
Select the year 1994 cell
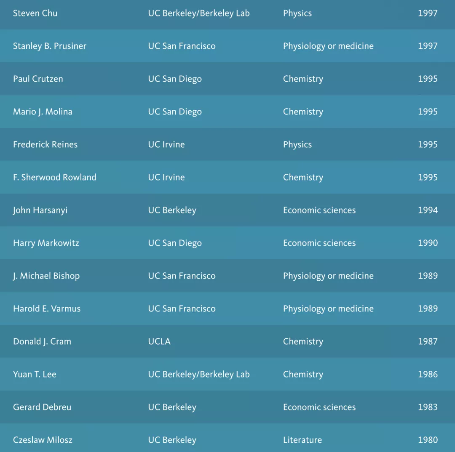428,210
